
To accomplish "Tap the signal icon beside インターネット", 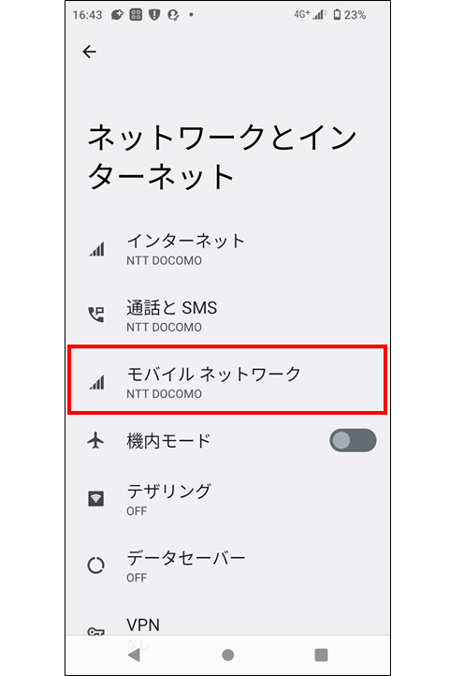I will tap(97, 249).
